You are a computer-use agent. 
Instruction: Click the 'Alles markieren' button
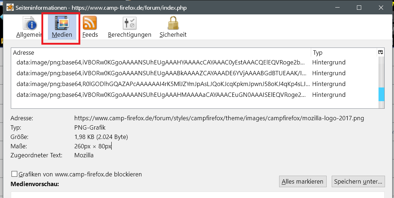pyautogui.click(x=303, y=181)
